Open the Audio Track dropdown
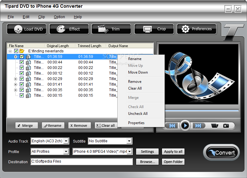This screenshot has width=247, height=178. coord(66,141)
